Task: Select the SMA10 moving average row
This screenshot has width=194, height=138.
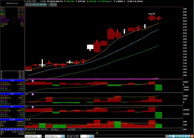Action: [x=12, y=10]
